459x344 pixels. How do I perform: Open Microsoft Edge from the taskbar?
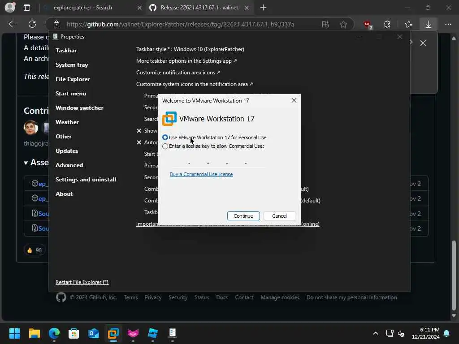54,333
